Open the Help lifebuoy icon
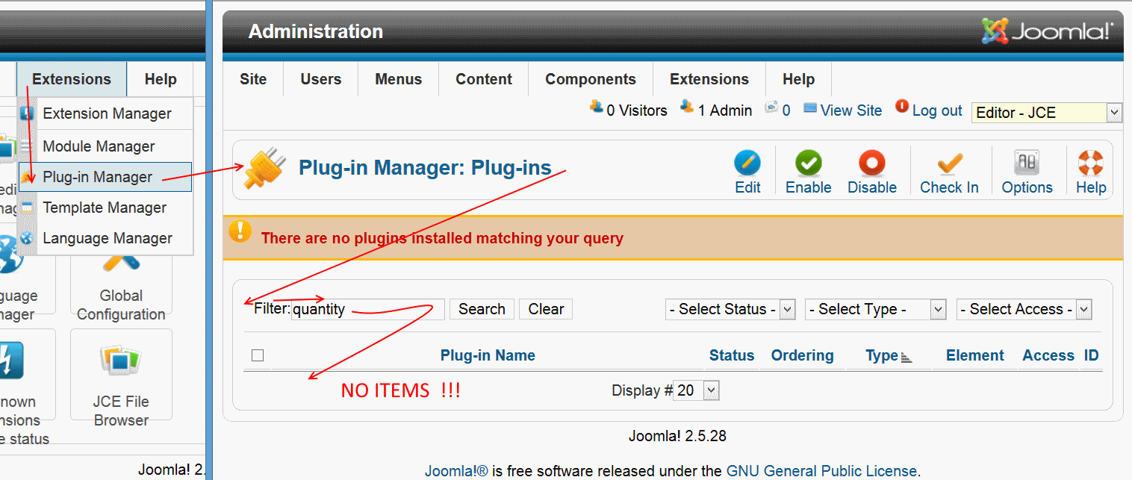This screenshot has width=1132, height=480. 1090,163
